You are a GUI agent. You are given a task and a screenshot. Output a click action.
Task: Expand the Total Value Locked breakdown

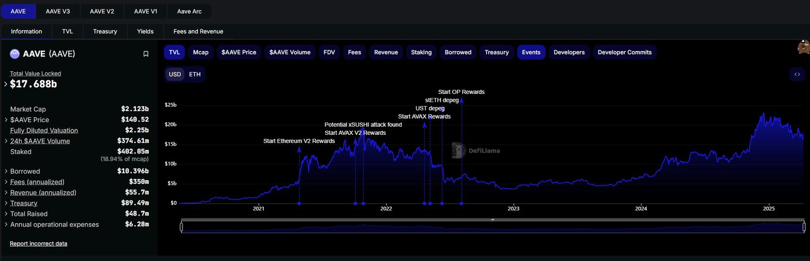pyautogui.click(x=6, y=84)
